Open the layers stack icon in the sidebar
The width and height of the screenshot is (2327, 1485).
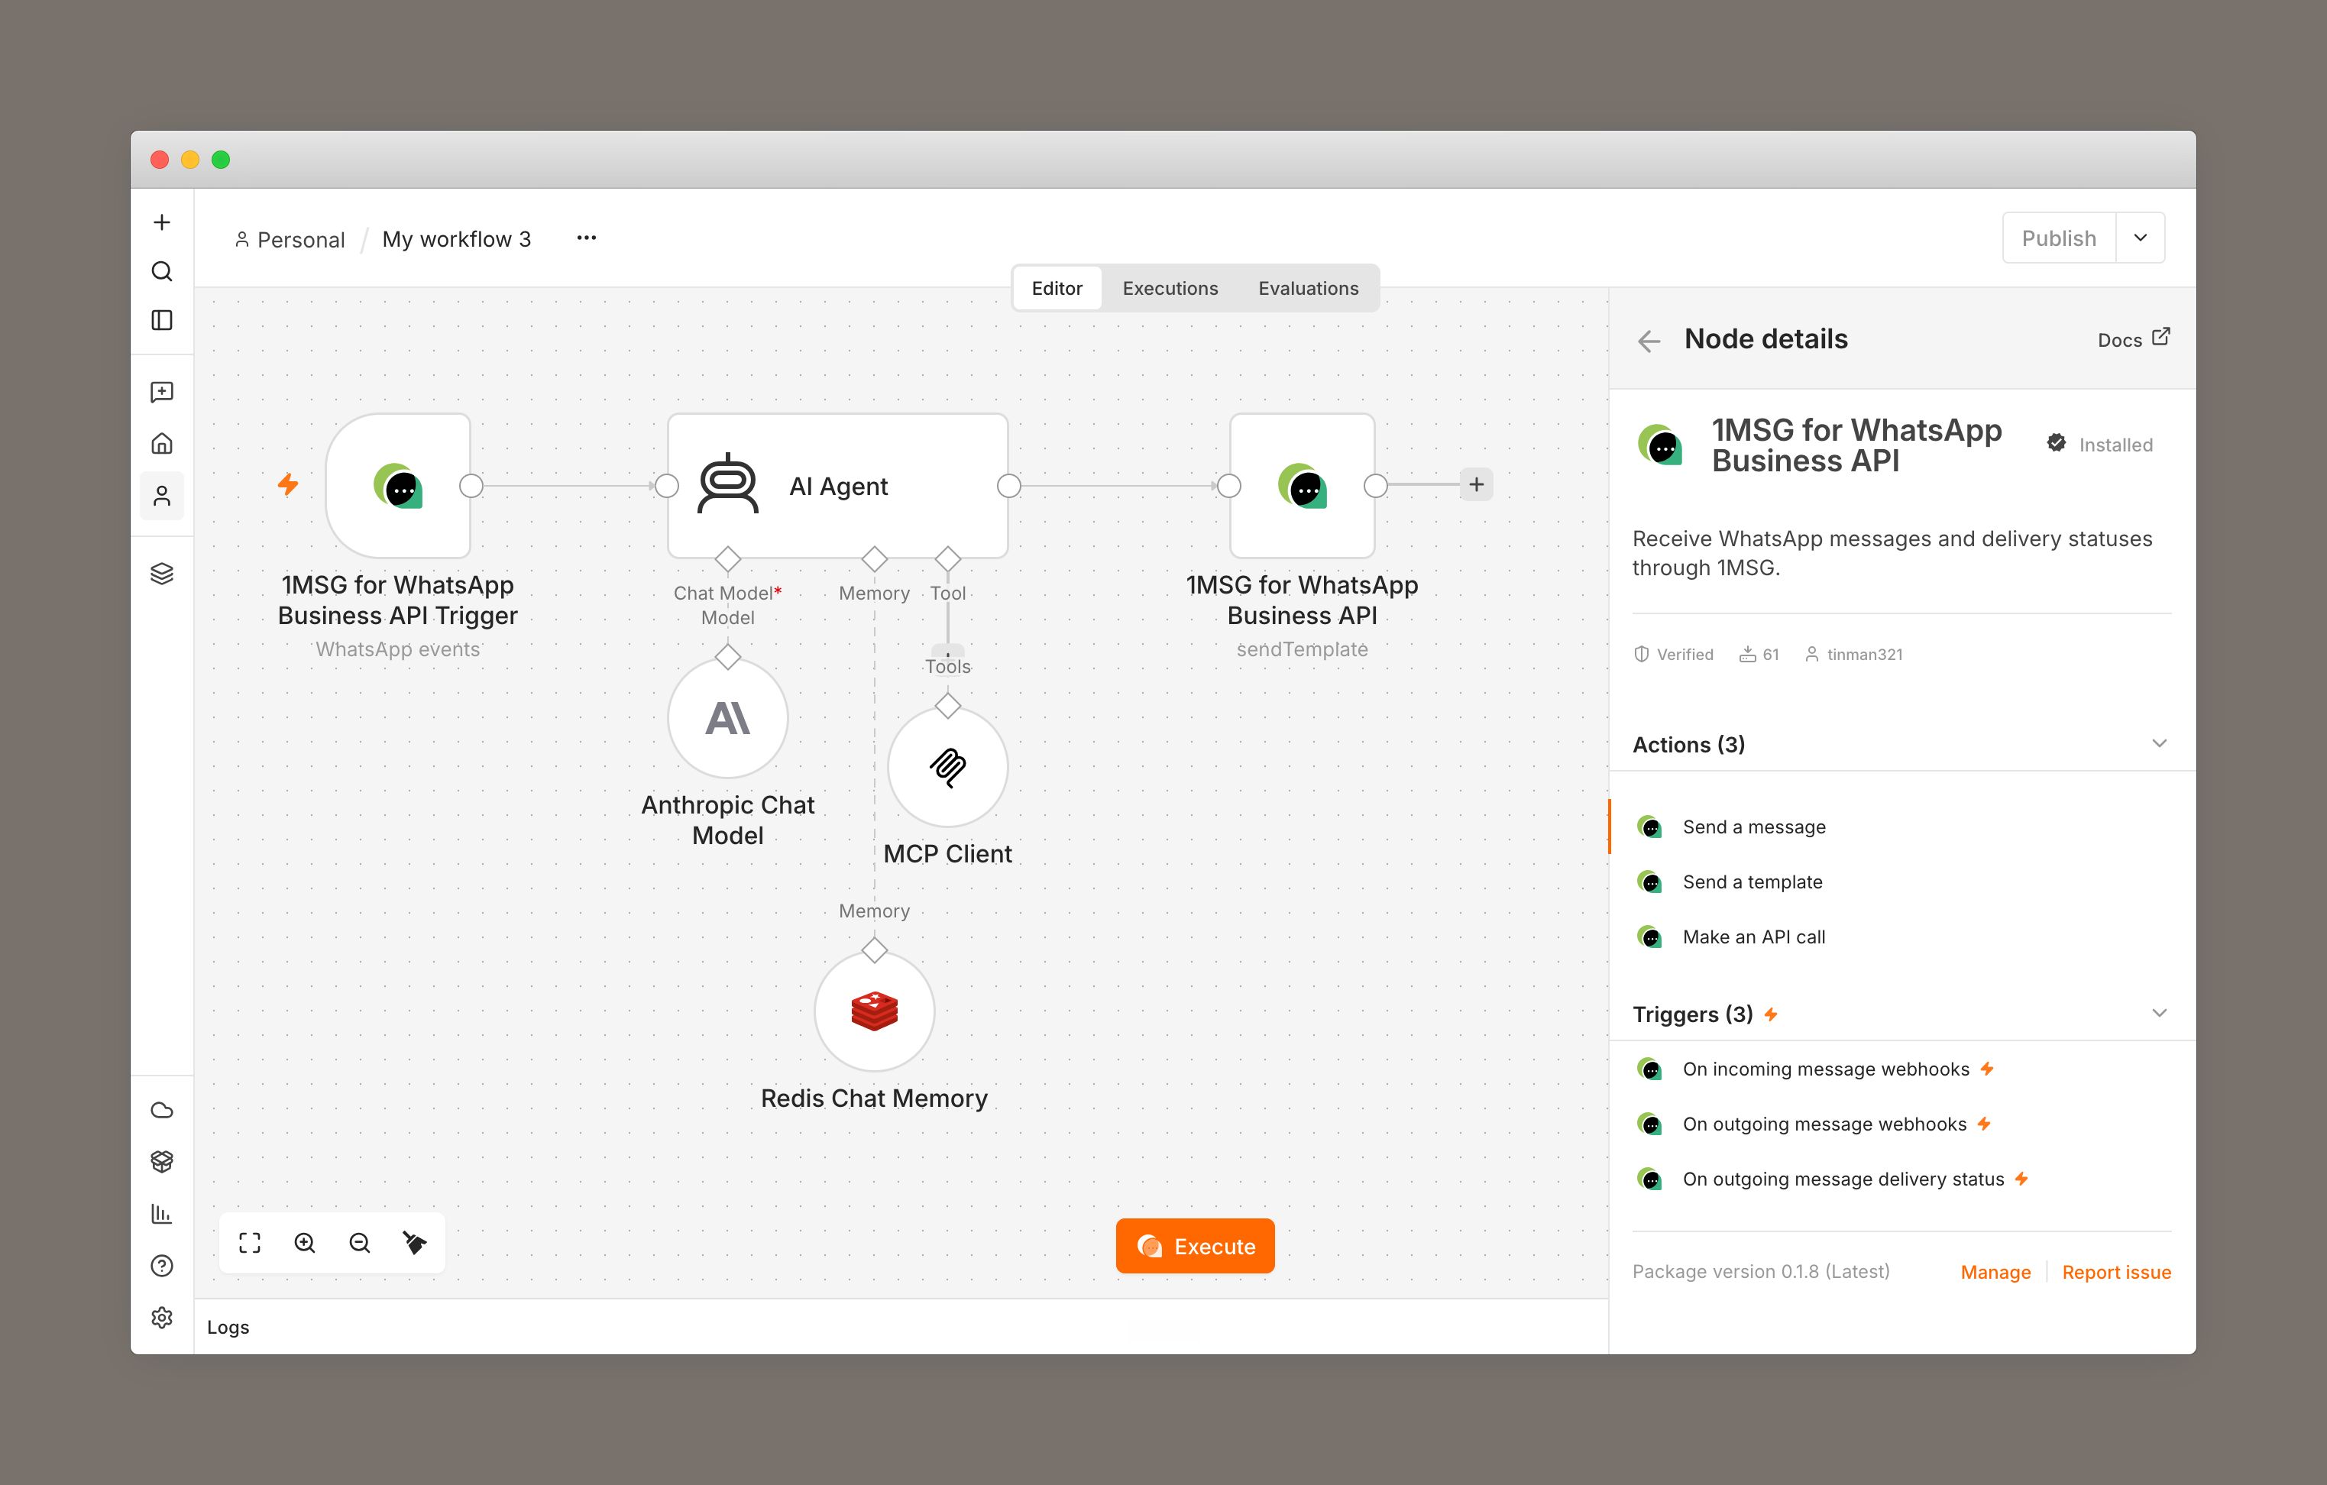click(x=161, y=574)
